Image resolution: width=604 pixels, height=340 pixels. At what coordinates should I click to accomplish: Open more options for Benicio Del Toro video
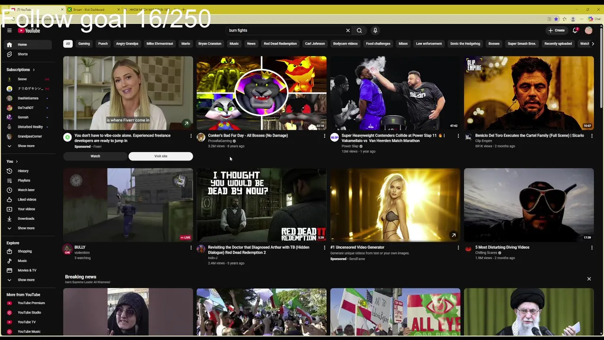(x=592, y=136)
